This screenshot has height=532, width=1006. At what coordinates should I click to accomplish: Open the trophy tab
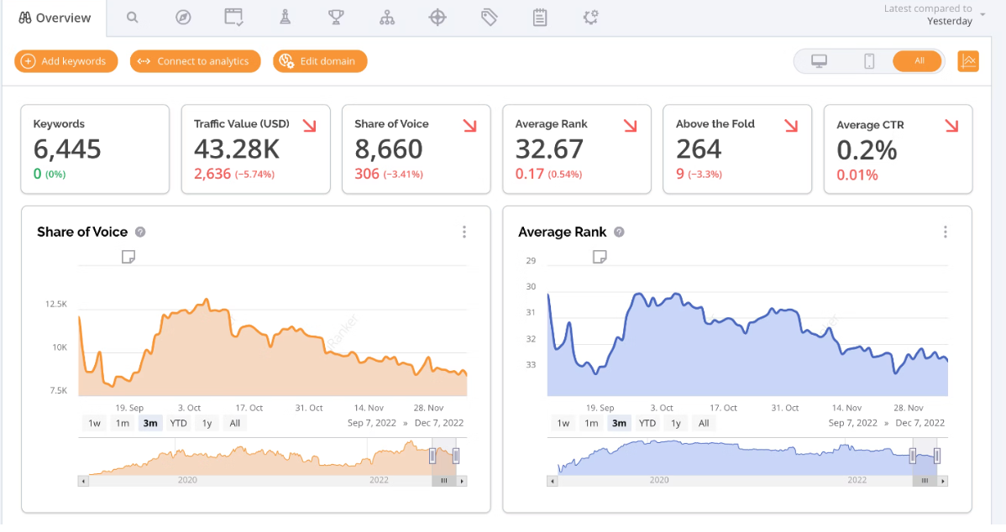[336, 18]
